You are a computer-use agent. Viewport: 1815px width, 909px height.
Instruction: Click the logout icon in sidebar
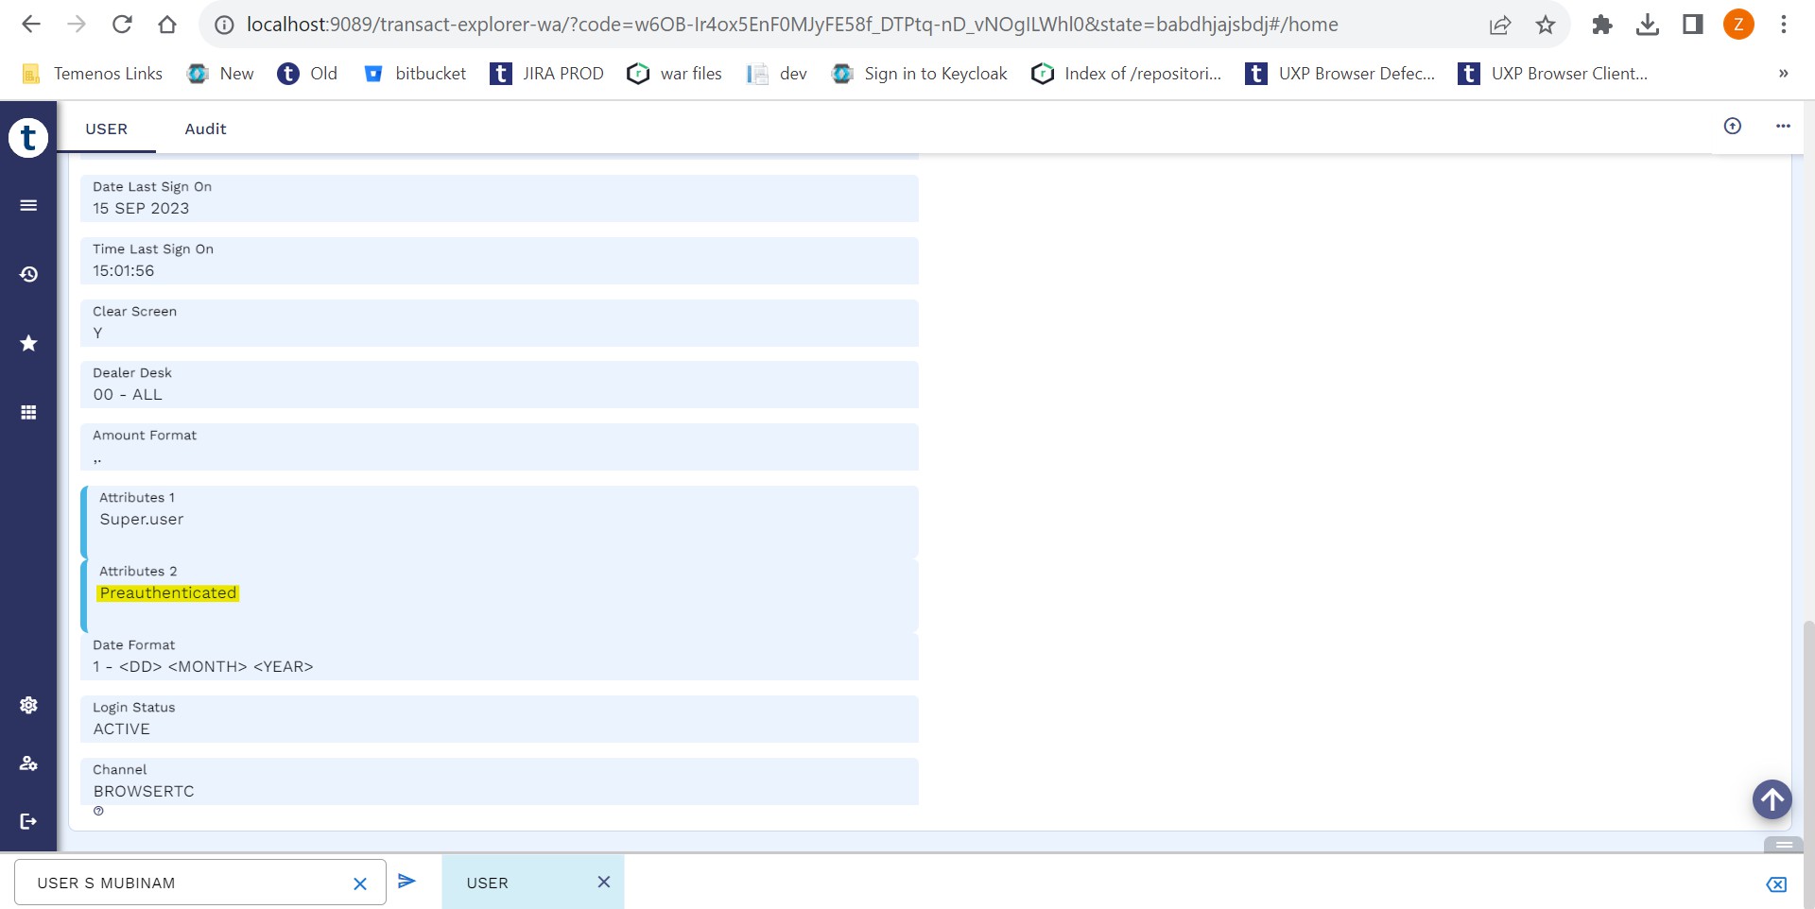pyautogui.click(x=28, y=821)
